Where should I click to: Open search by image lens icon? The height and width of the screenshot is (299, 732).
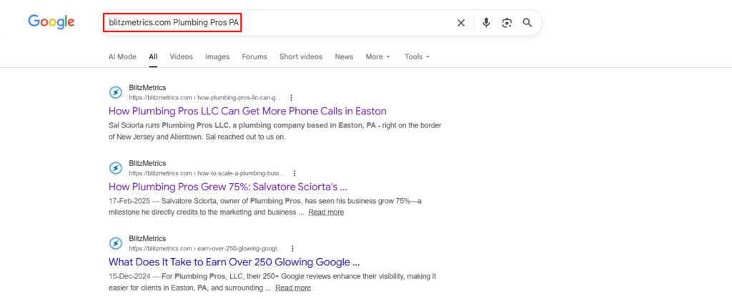coord(507,23)
